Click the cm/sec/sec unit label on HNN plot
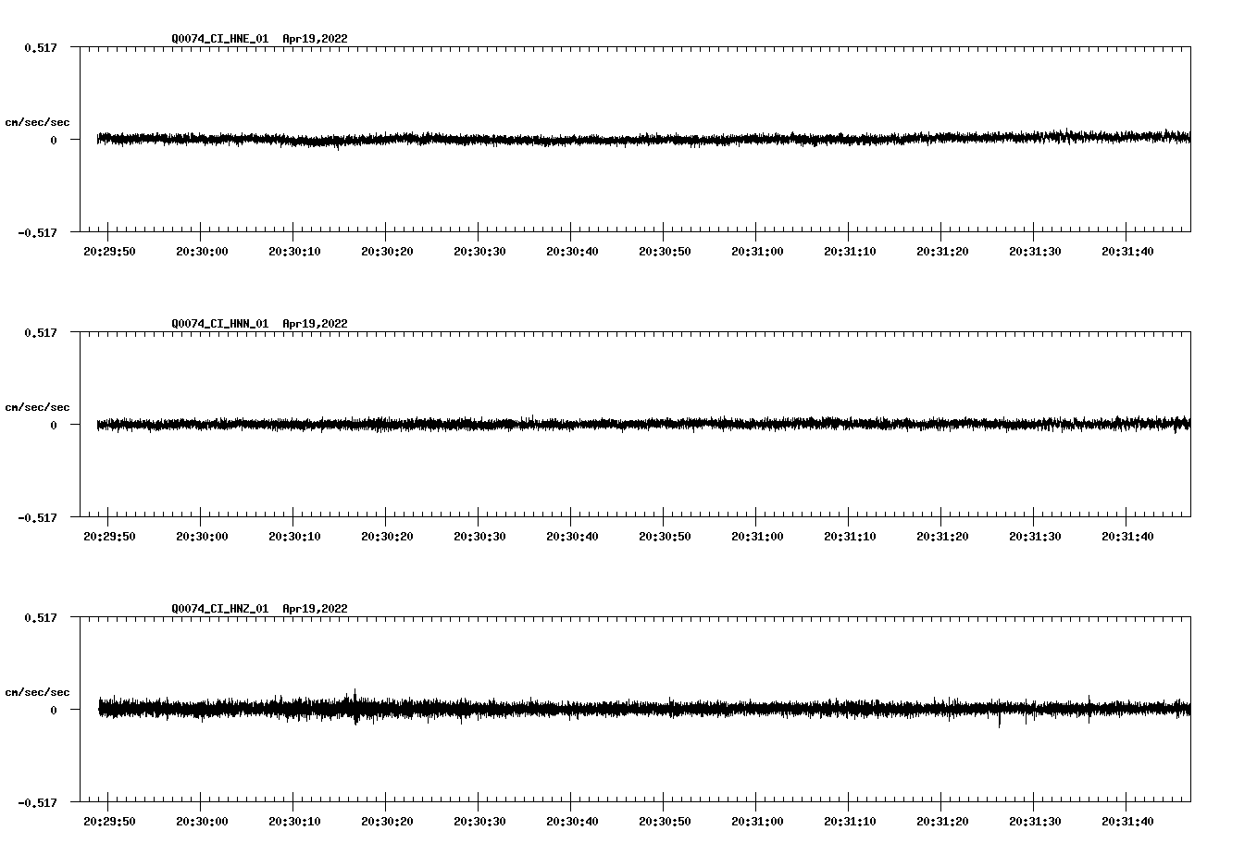The height and width of the screenshot is (855, 1257). click(38, 407)
